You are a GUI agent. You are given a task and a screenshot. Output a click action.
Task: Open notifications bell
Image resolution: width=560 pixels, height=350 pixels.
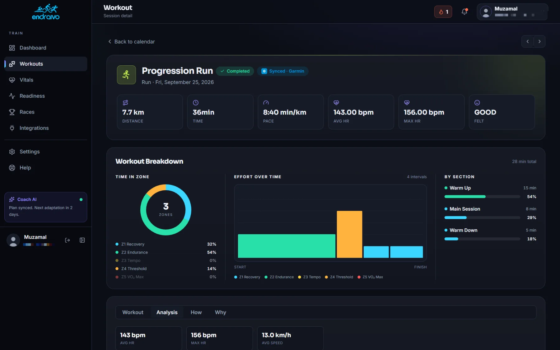tap(464, 12)
